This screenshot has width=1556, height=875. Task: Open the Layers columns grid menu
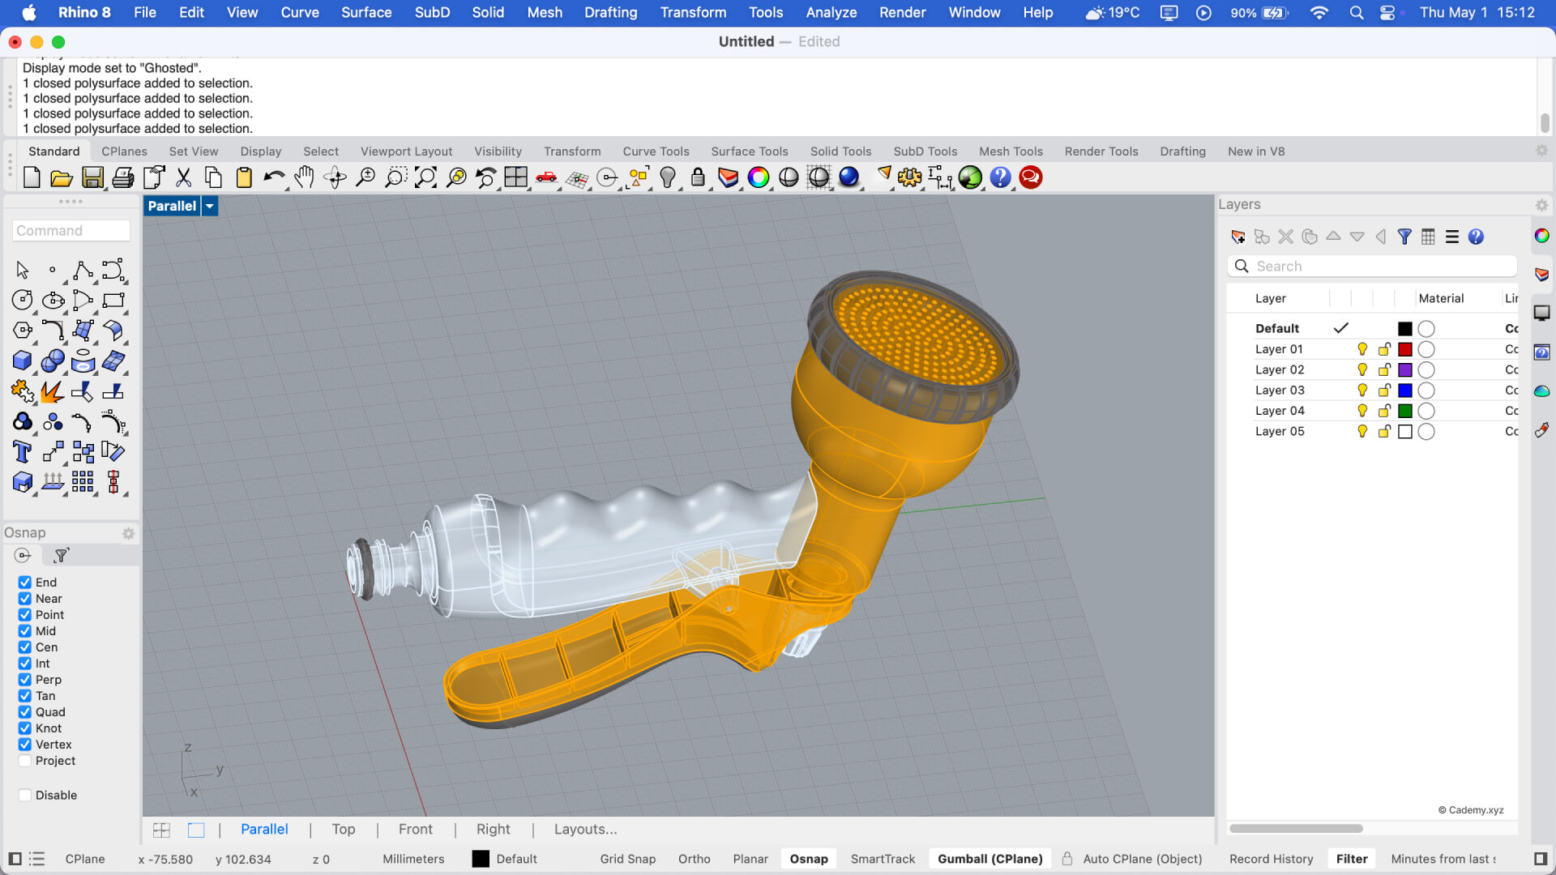[1428, 237]
